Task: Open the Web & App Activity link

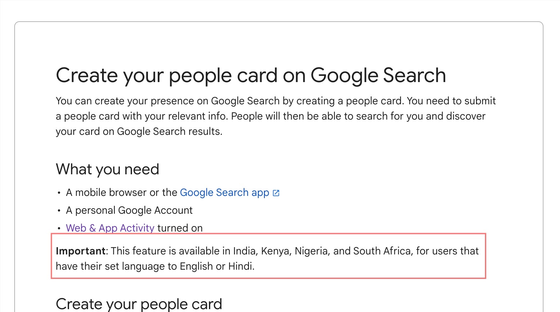Action: coord(110,228)
